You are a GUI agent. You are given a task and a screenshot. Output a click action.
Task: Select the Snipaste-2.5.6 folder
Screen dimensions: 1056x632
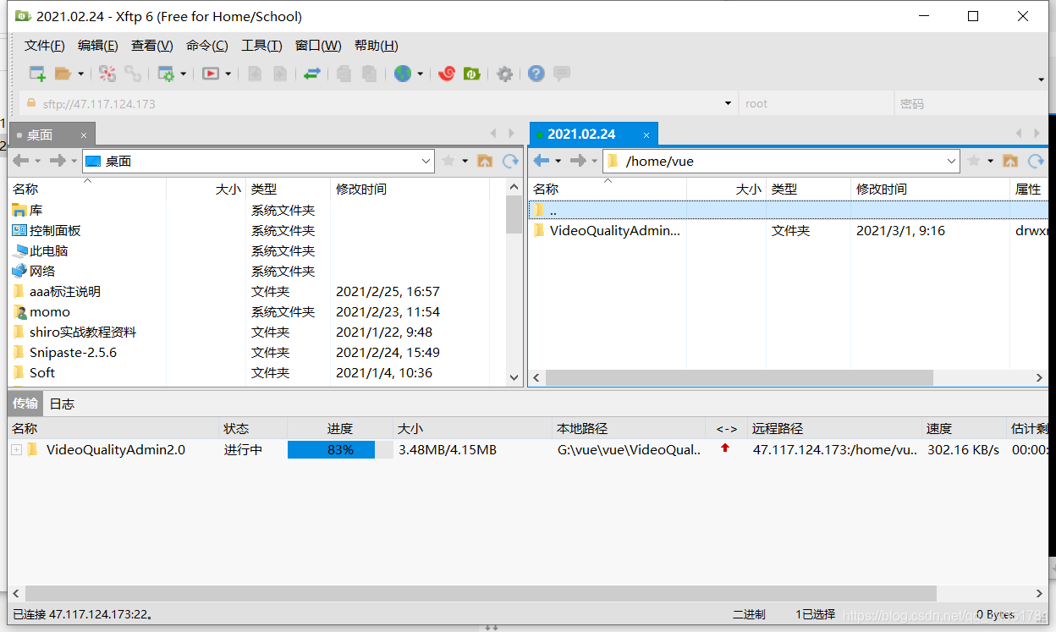[64, 352]
